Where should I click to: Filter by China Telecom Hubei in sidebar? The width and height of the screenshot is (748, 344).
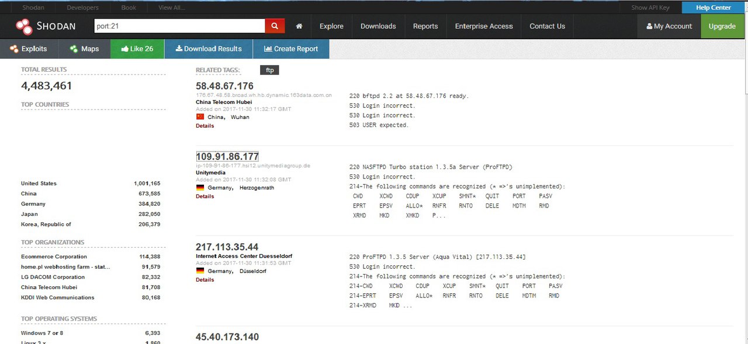pyautogui.click(x=49, y=287)
